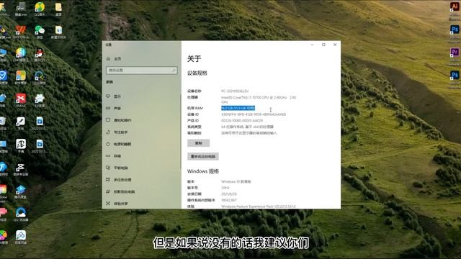Launch Adobe Illustrator from the desktop
The height and width of the screenshot is (259, 461).
pos(455,7)
